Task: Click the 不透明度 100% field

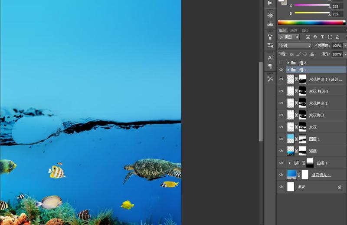Action: point(337,46)
